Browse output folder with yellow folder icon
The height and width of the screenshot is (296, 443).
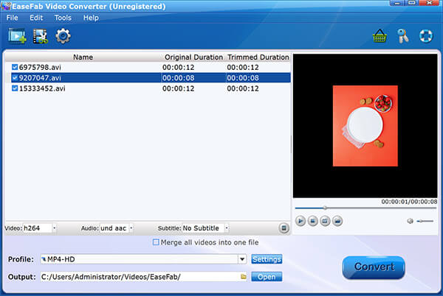(x=244, y=277)
